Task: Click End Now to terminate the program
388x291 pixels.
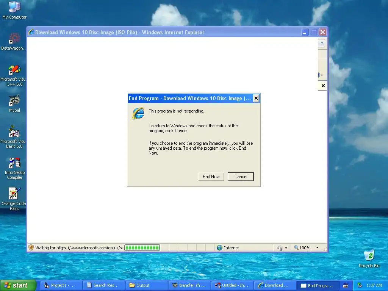Action: tap(211, 177)
